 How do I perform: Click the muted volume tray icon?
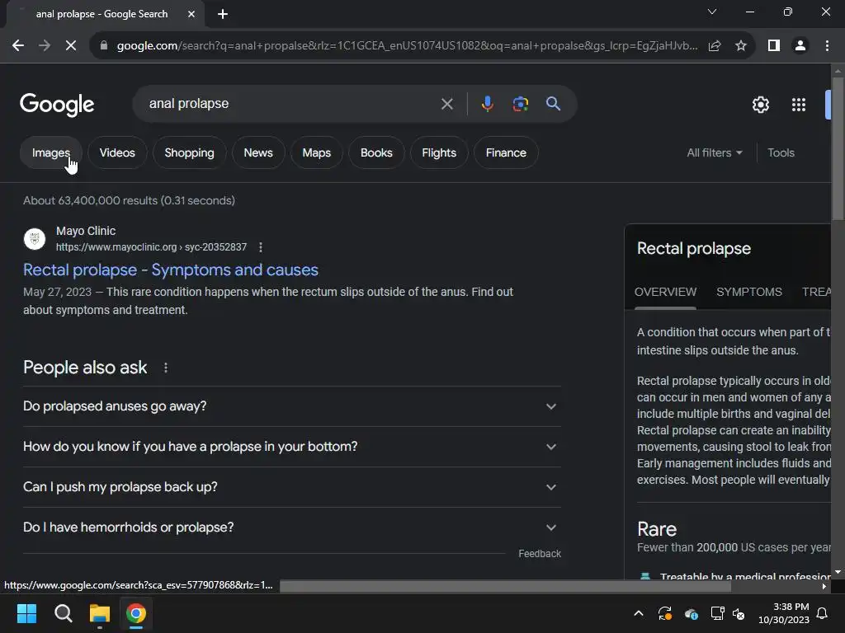[739, 613]
